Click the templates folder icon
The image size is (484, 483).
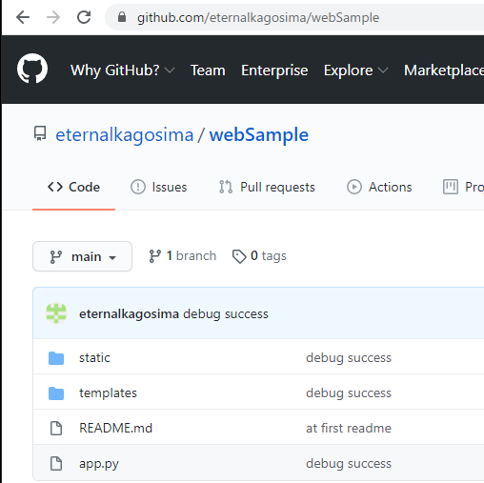click(x=56, y=393)
